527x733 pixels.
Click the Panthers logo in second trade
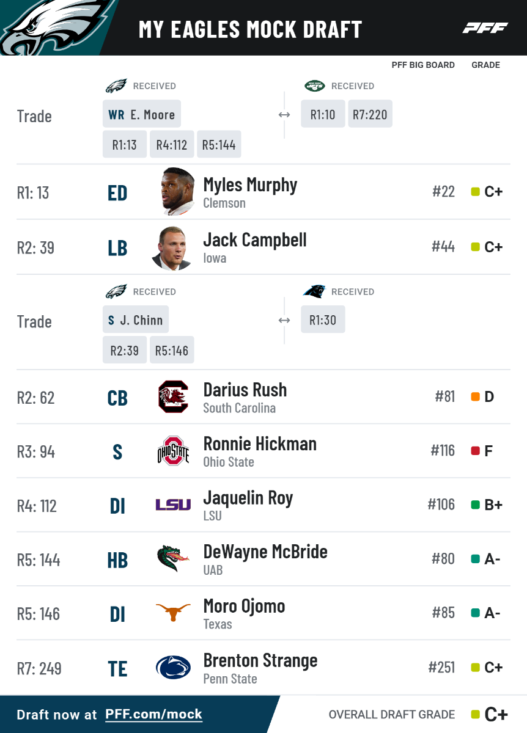tap(314, 291)
